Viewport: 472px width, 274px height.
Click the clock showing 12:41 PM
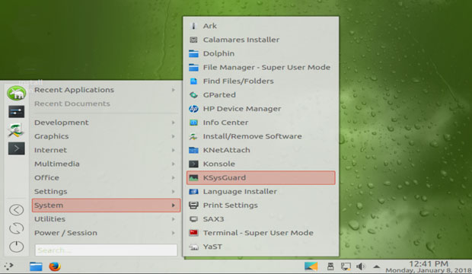coord(429,264)
